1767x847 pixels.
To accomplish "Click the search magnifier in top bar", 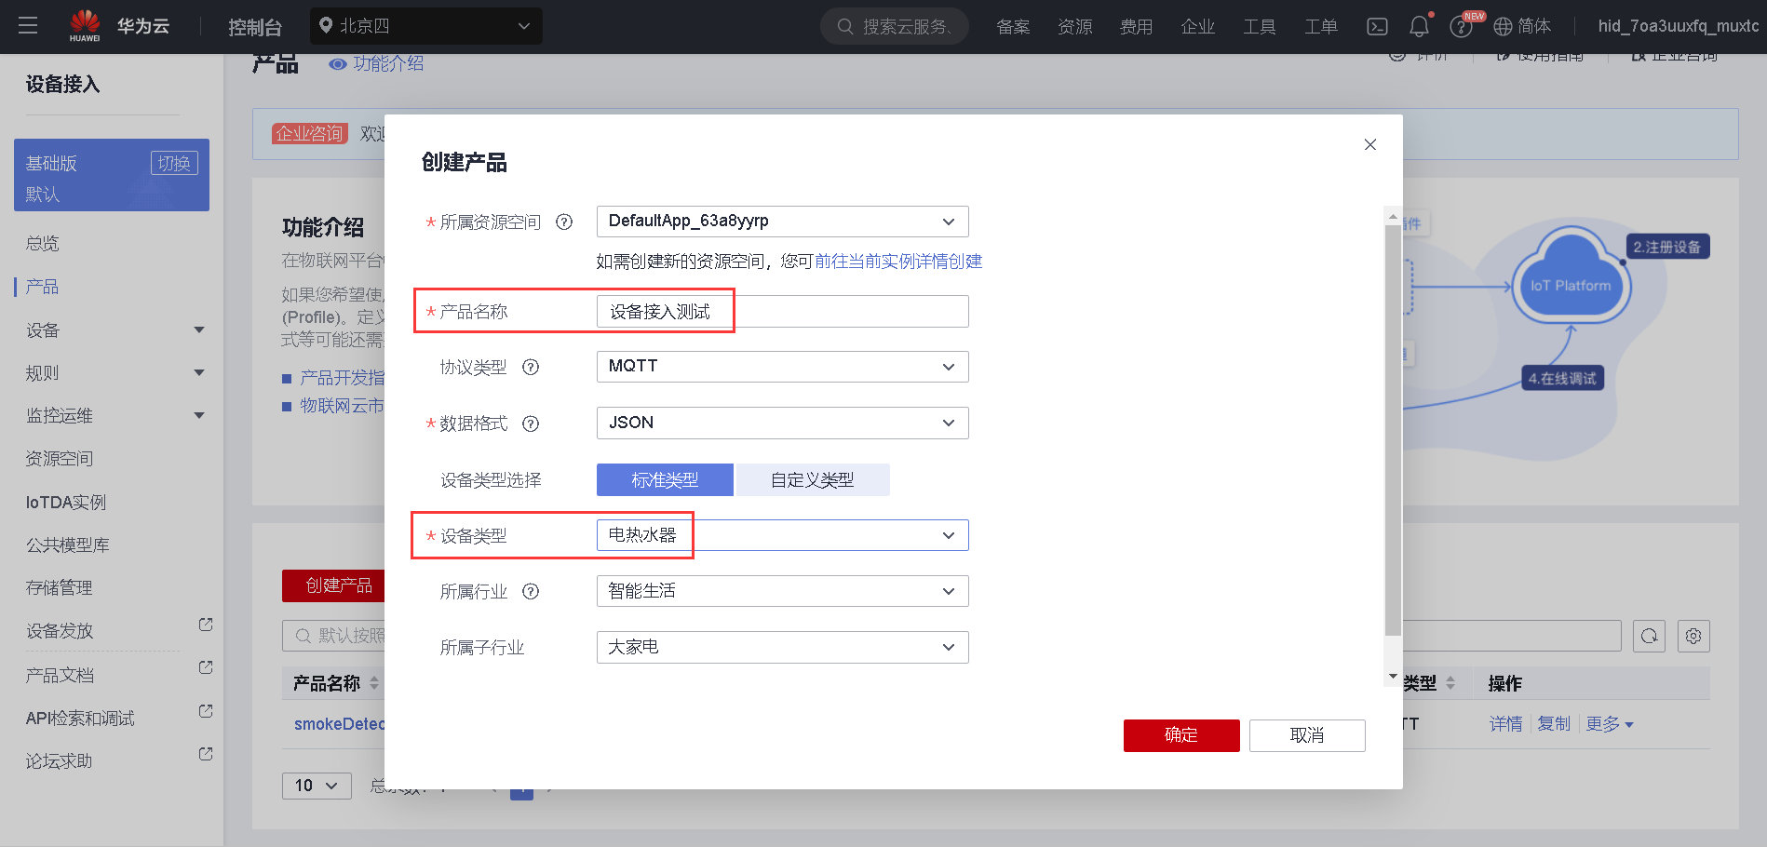I will 845,26.
